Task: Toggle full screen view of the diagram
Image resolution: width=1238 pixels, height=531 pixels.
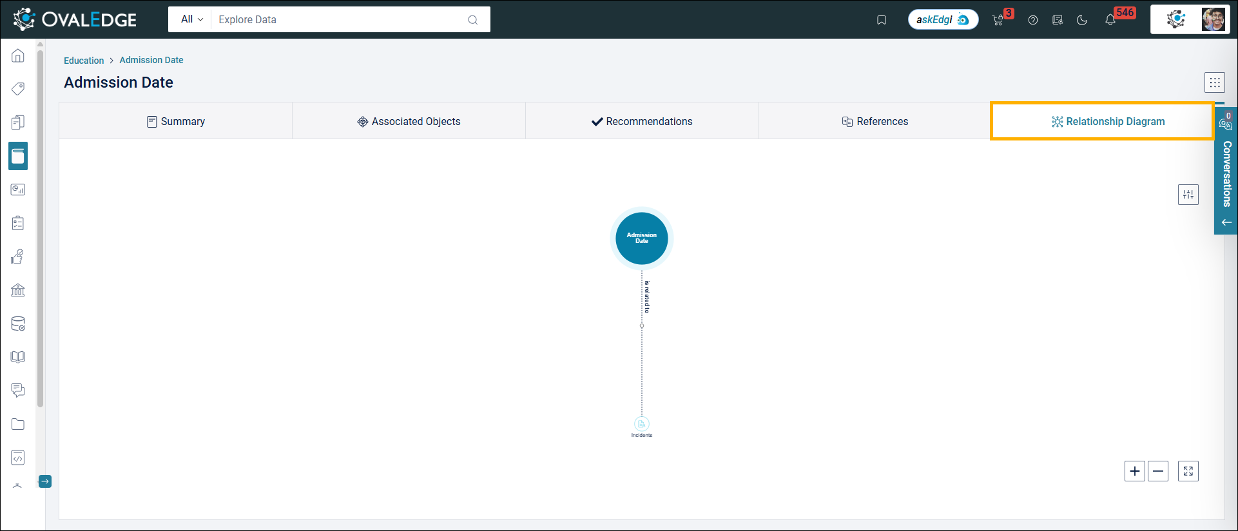Action: (1188, 471)
